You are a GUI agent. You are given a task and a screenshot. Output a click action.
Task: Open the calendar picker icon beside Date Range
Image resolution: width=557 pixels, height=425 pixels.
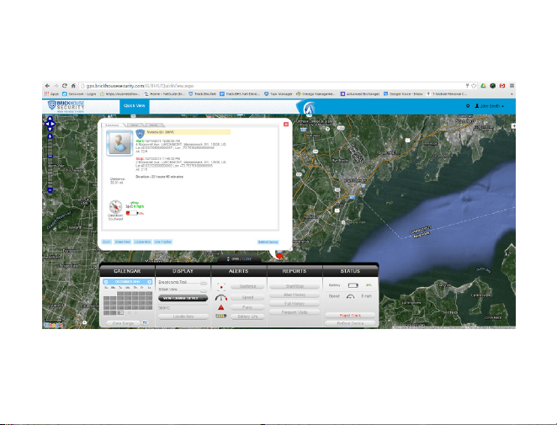[x=145, y=323]
